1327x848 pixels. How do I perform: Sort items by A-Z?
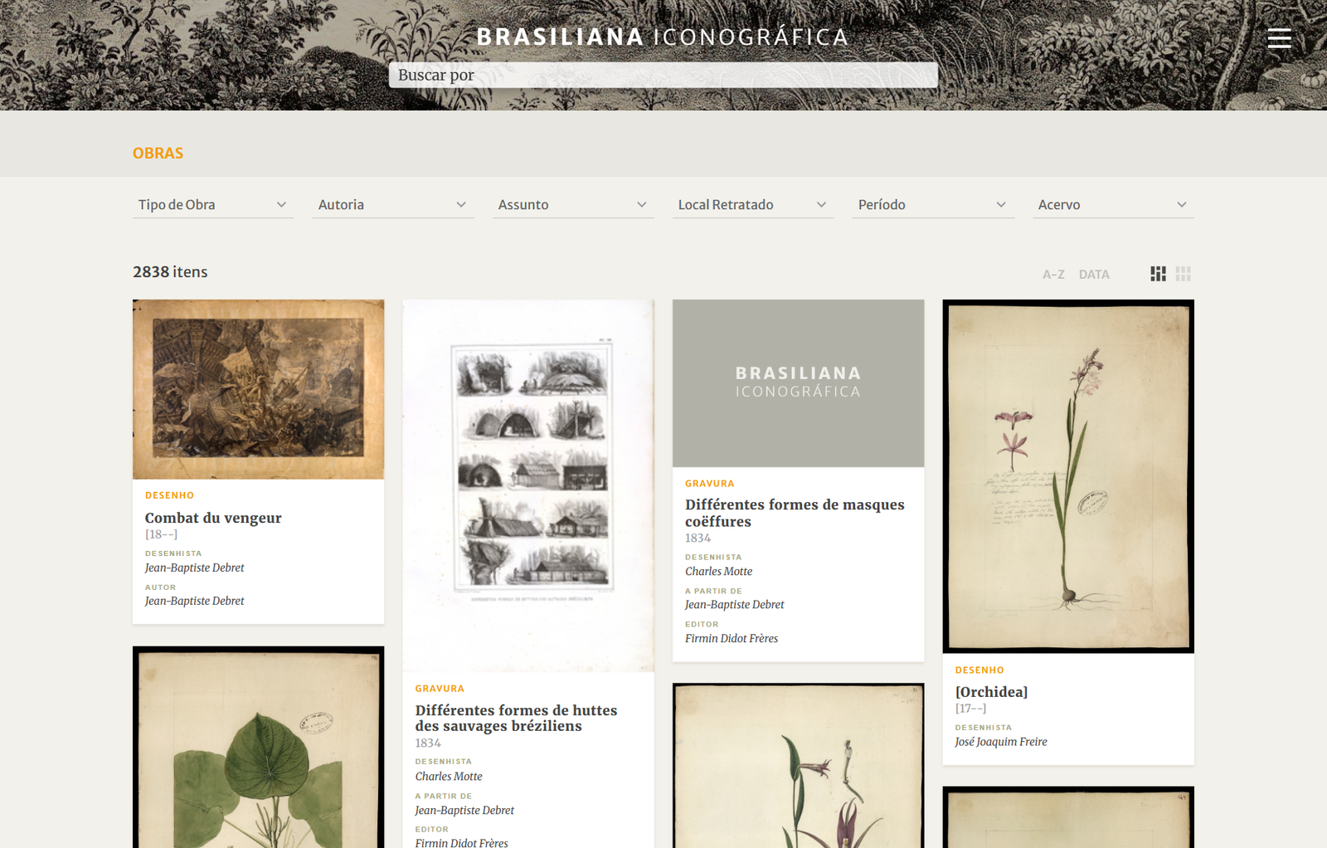pos(1053,275)
